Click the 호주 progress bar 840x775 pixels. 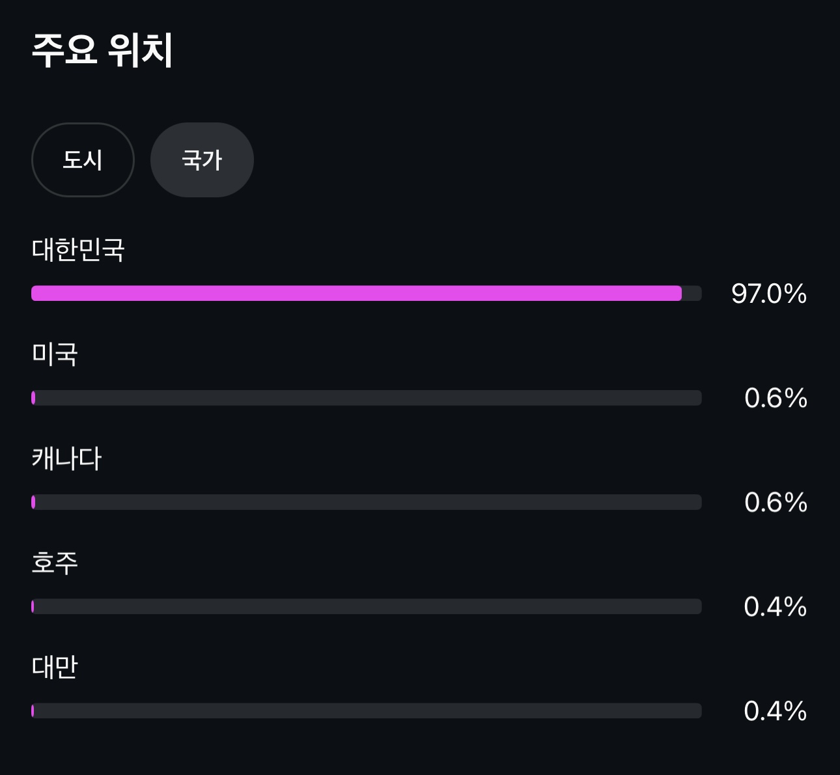tap(367, 606)
